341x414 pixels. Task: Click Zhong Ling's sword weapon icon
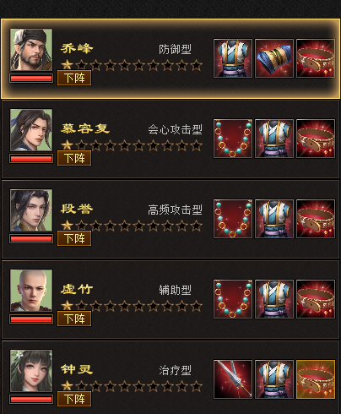(x=233, y=379)
